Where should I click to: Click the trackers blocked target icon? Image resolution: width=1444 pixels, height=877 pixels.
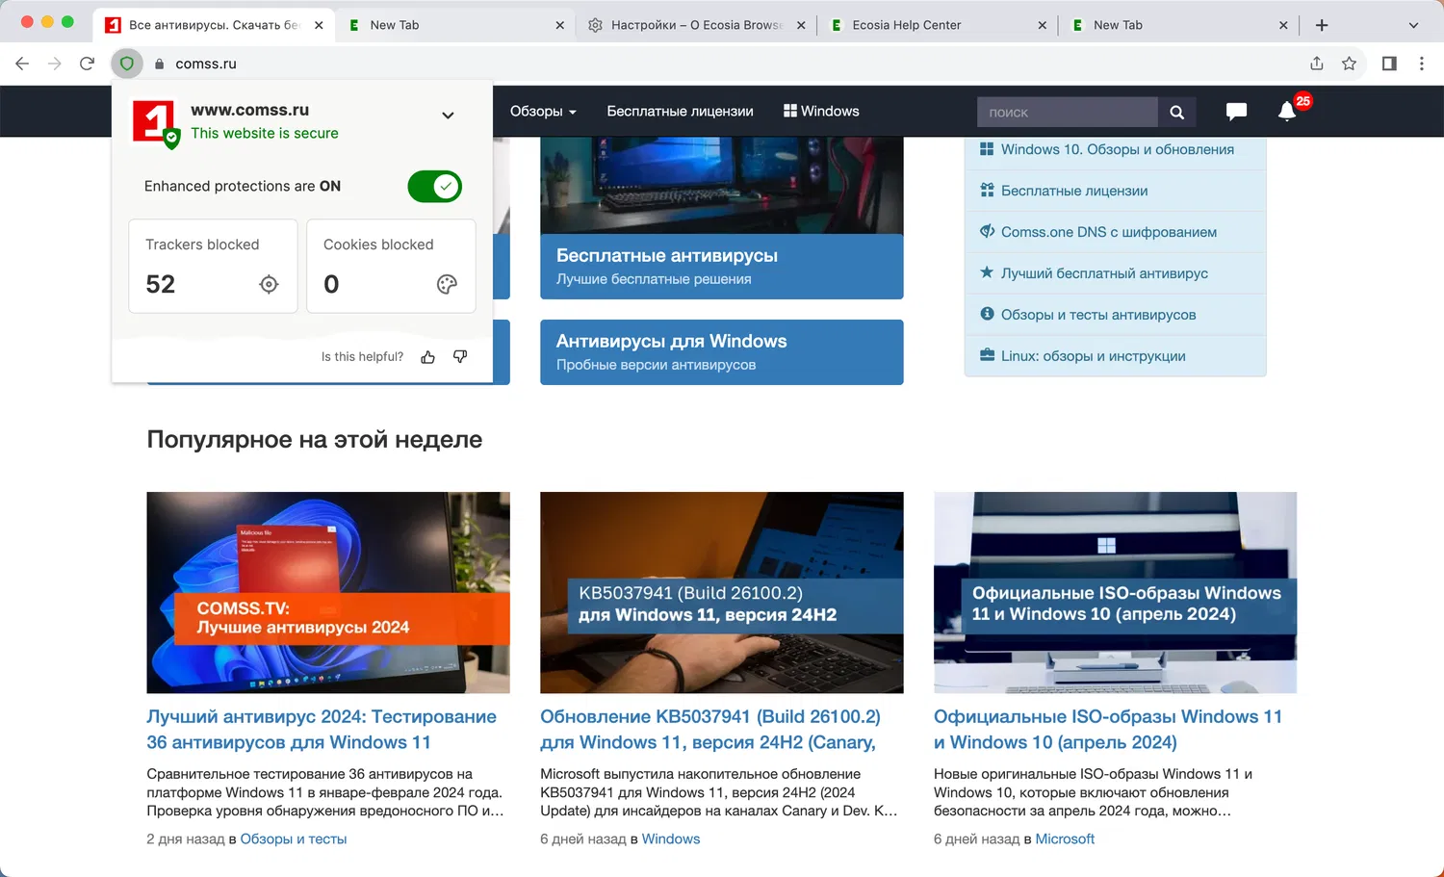click(269, 284)
